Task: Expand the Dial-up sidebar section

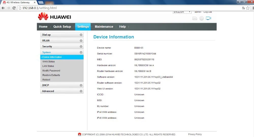Action: tap(62, 35)
